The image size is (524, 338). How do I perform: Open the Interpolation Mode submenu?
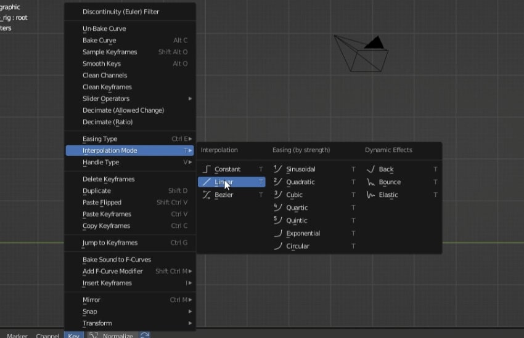point(130,150)
